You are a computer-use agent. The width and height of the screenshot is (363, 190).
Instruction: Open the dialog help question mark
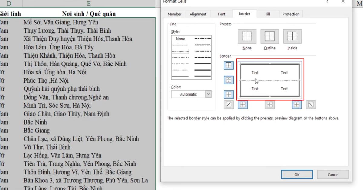(327, 2)
